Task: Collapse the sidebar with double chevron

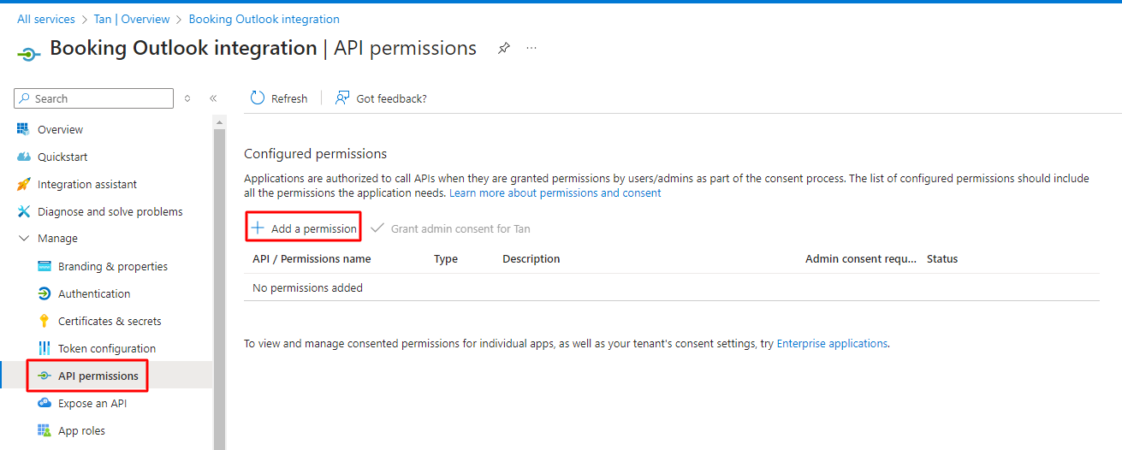Action: point(213,98)
